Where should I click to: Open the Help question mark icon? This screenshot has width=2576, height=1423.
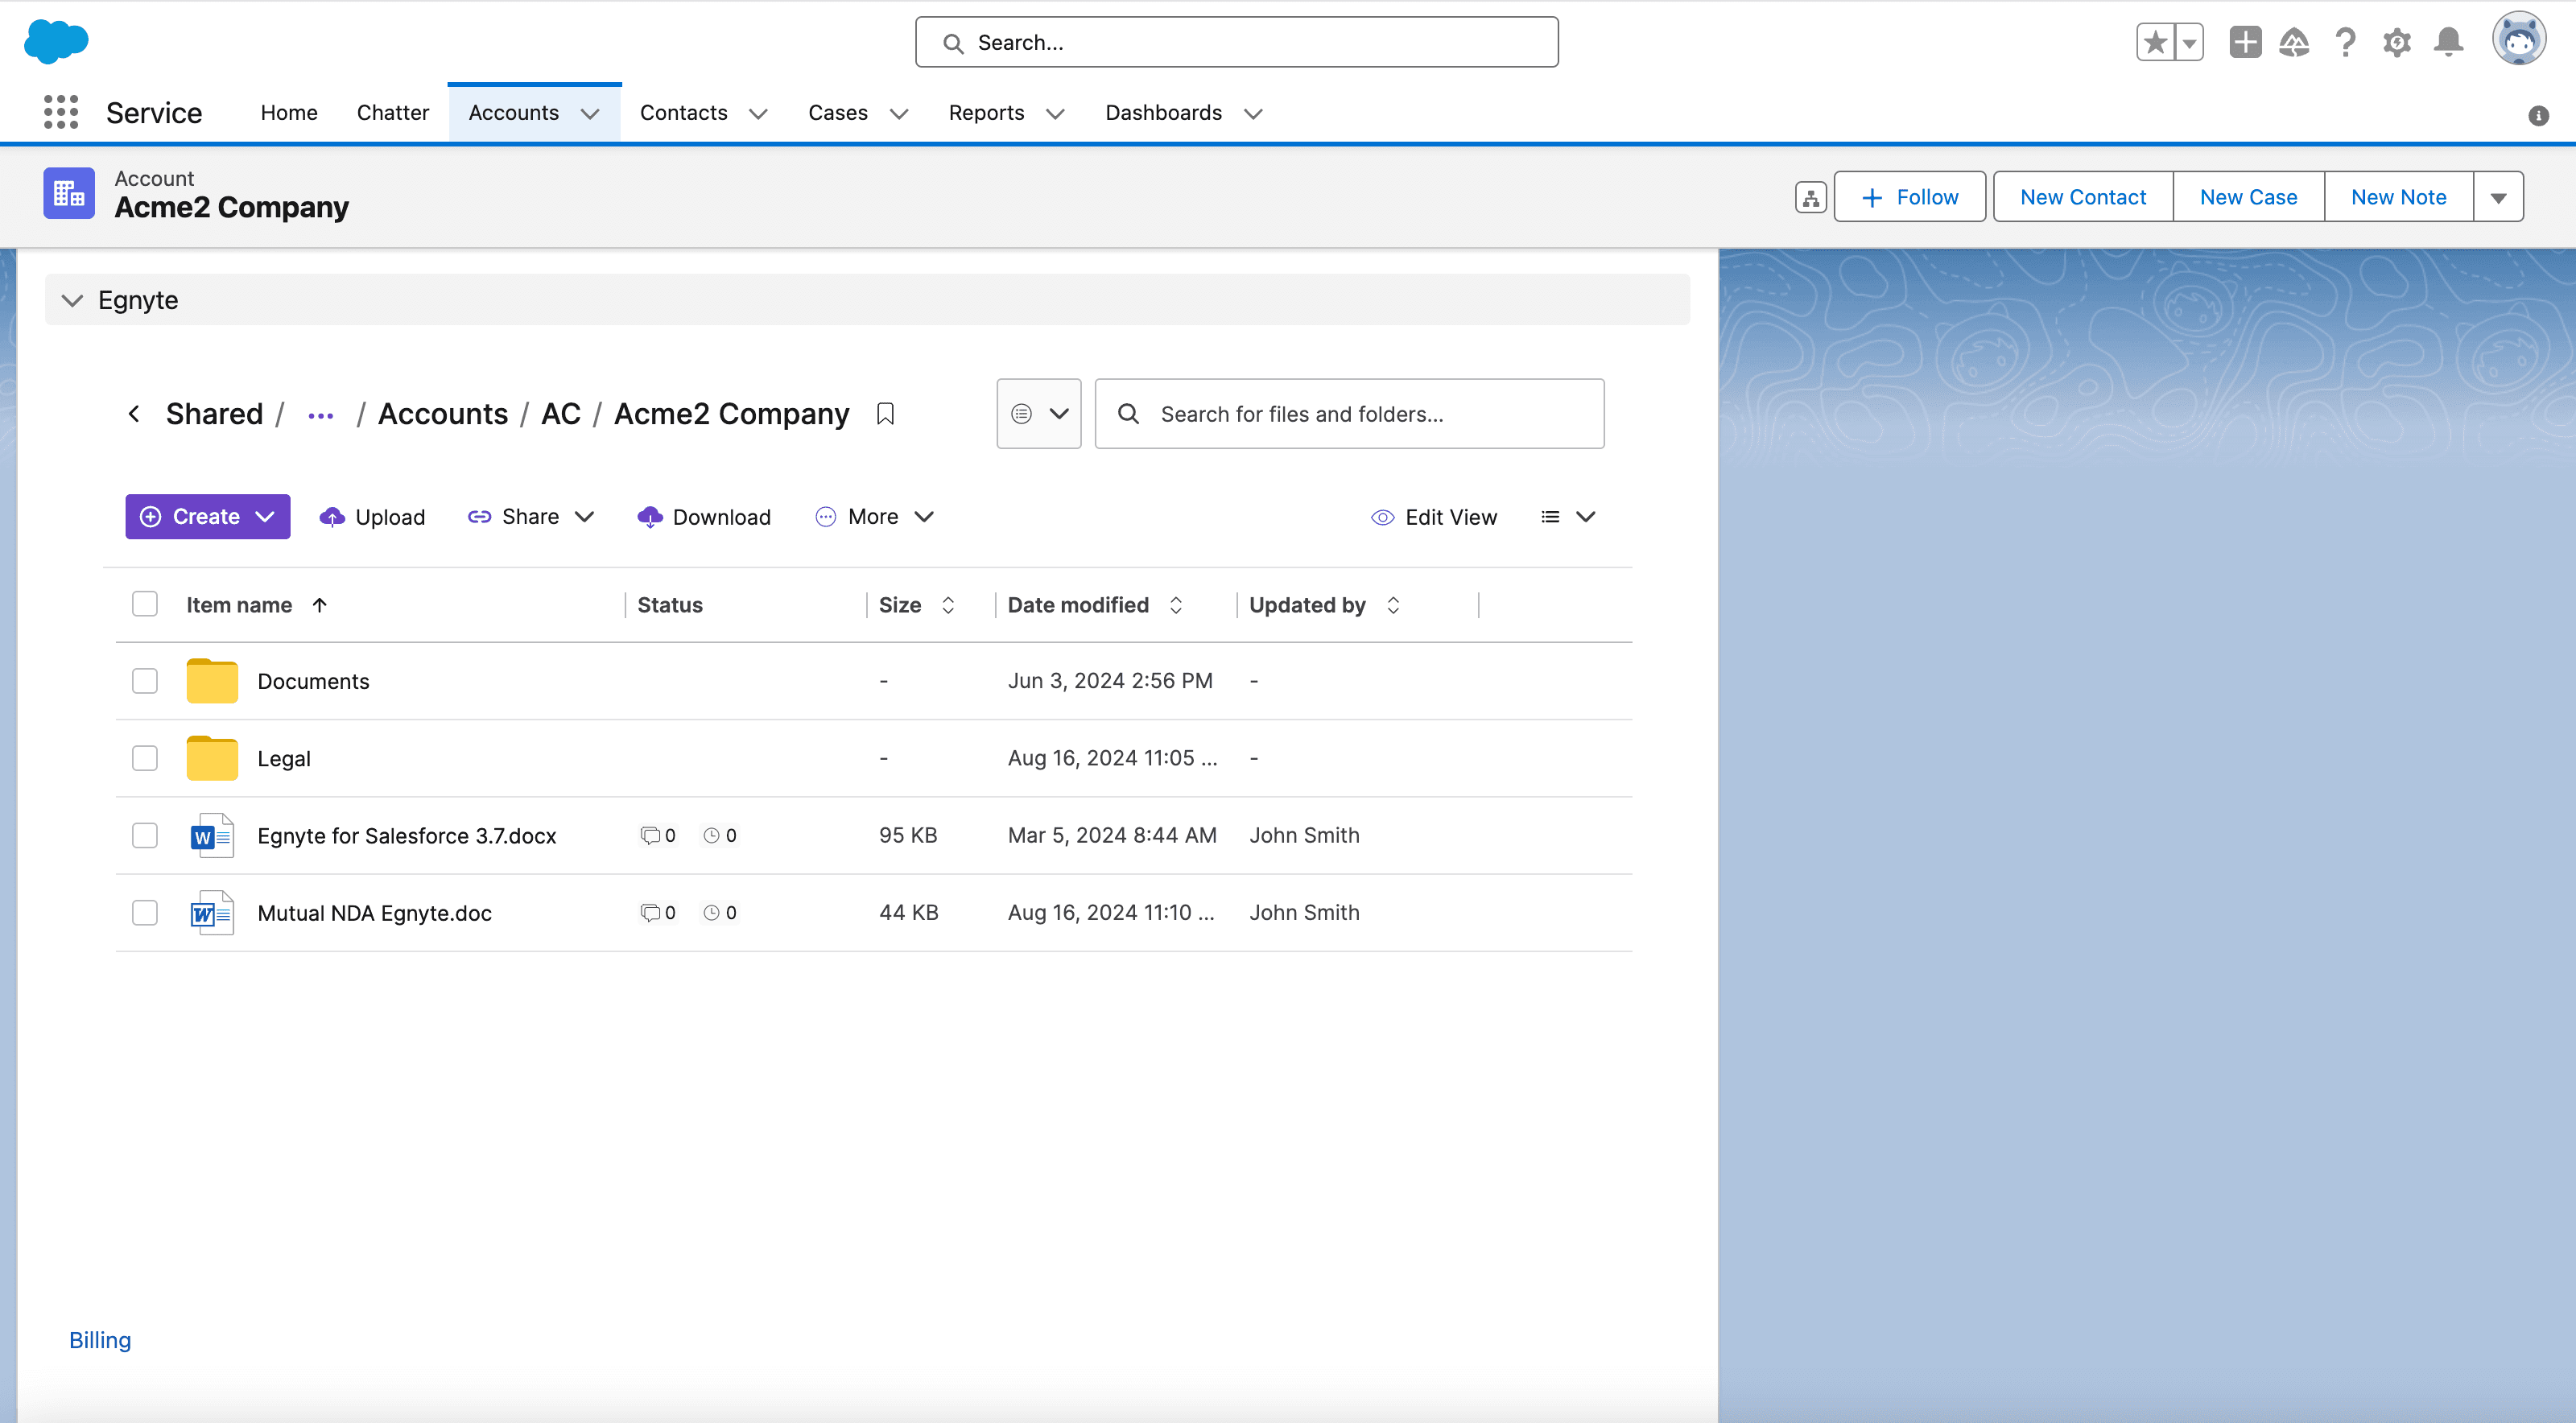(2345, 42)
